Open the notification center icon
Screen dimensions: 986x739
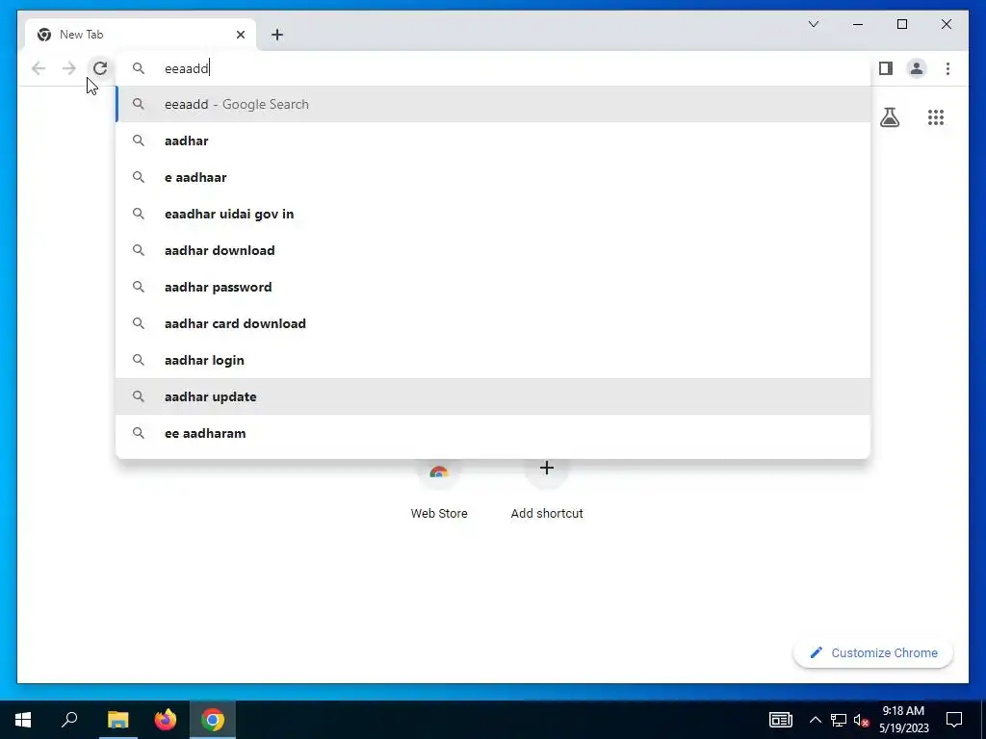tap(954, 720)
